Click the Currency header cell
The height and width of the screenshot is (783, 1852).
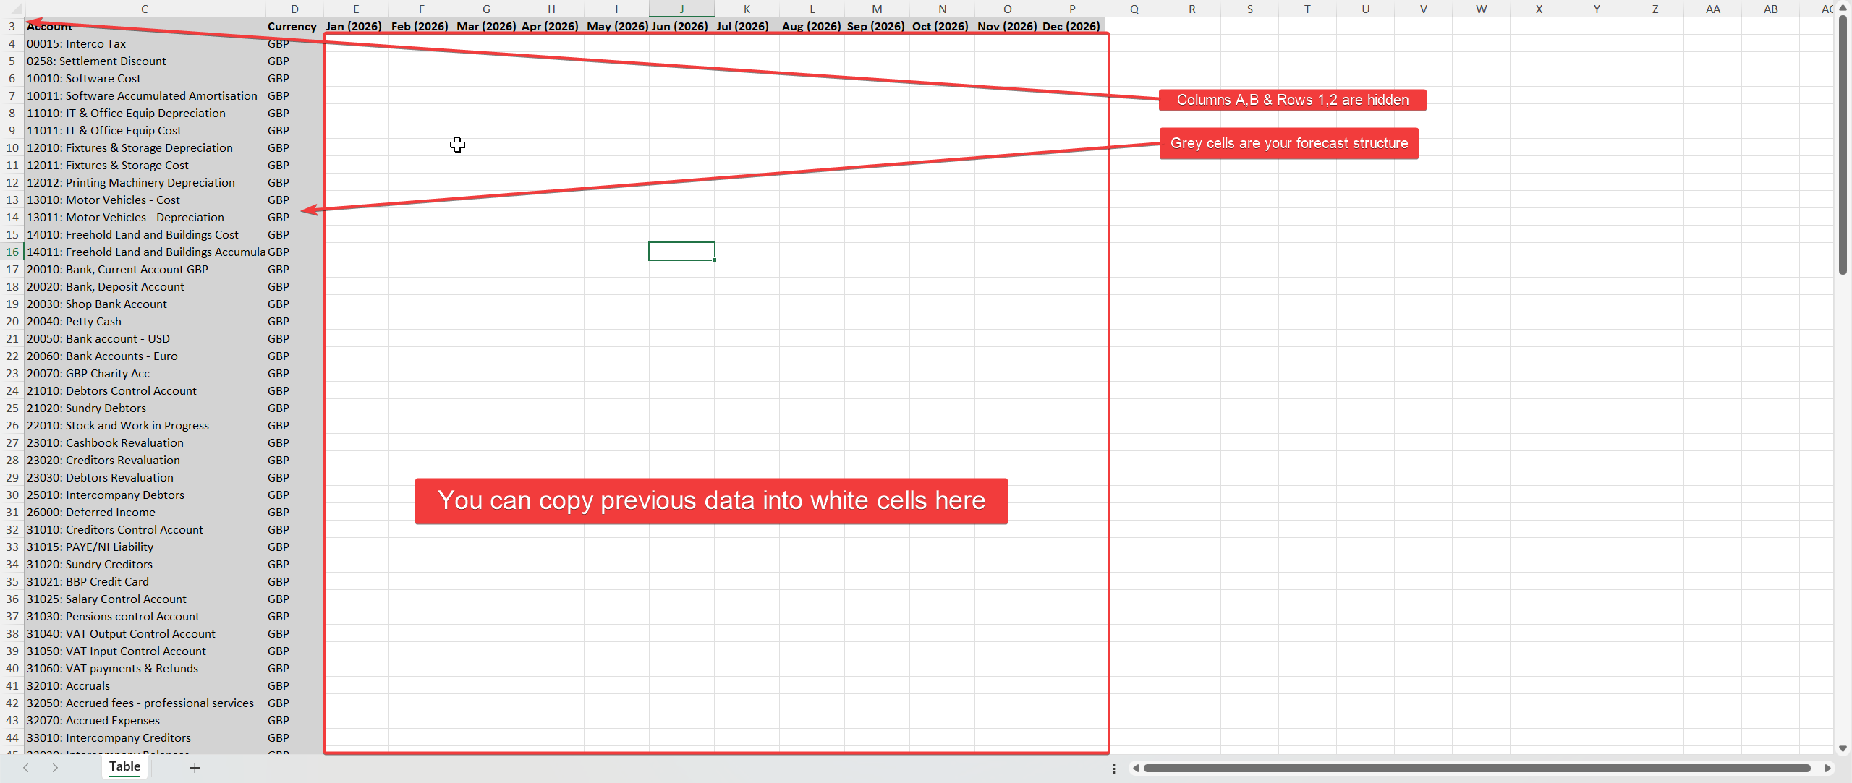[x=292, y=26]
